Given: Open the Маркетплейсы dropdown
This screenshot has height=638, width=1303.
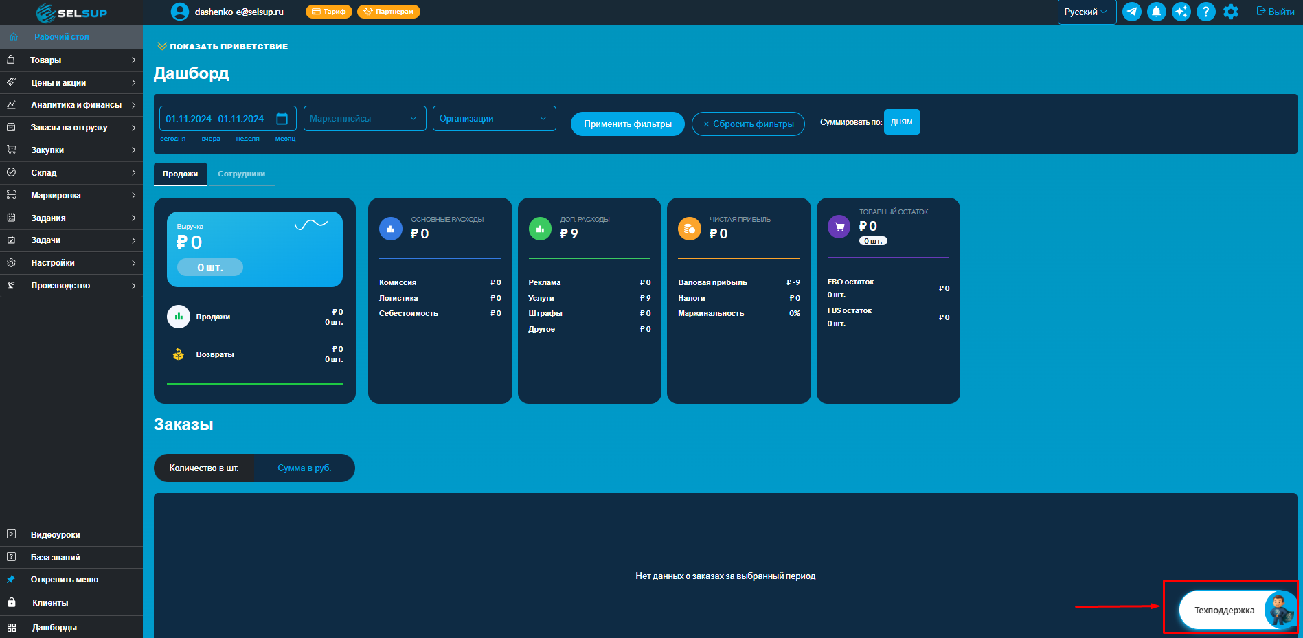Looking at the screenshot, I should pos(364,119).
